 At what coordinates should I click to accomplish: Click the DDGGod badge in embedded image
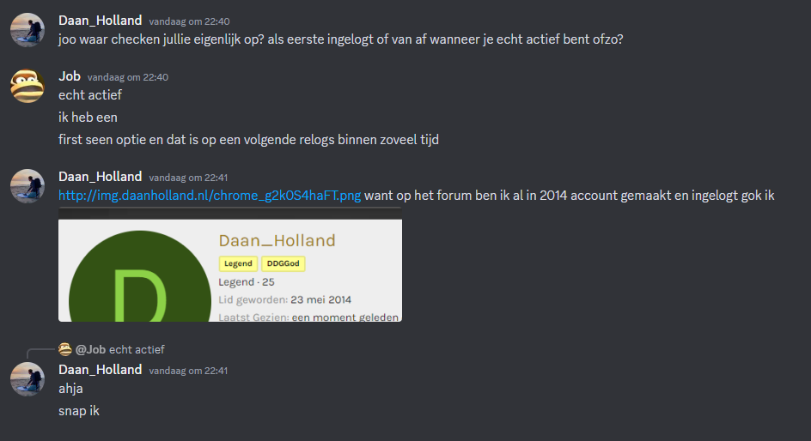(283, 263)
